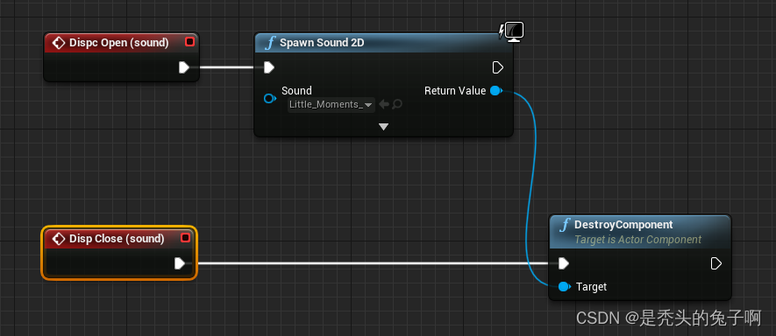This screenshot has height=336, width=776.
Task: Toggle the red delegate pin on Dispc Open
Action: [x=189, y=42]
